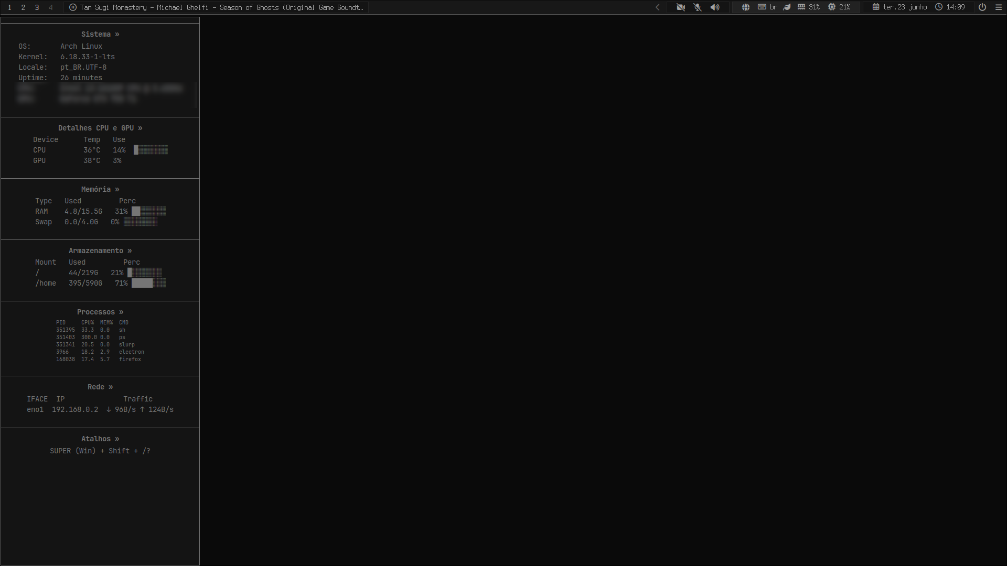
Task: Toggle the disabled camera icon in the bar
Action: (x=680, y=7)
